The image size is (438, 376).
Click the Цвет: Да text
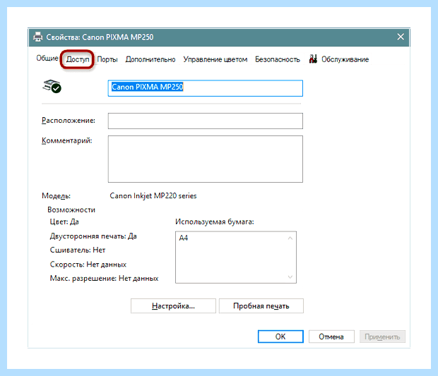coord(64,222)
